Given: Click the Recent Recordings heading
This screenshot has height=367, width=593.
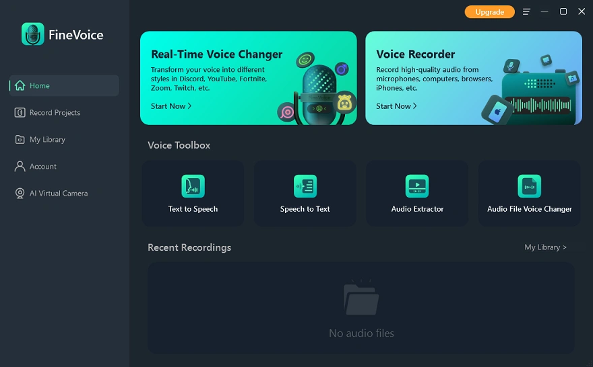Looking at the screenshot, I should click(x=189, y=247).
